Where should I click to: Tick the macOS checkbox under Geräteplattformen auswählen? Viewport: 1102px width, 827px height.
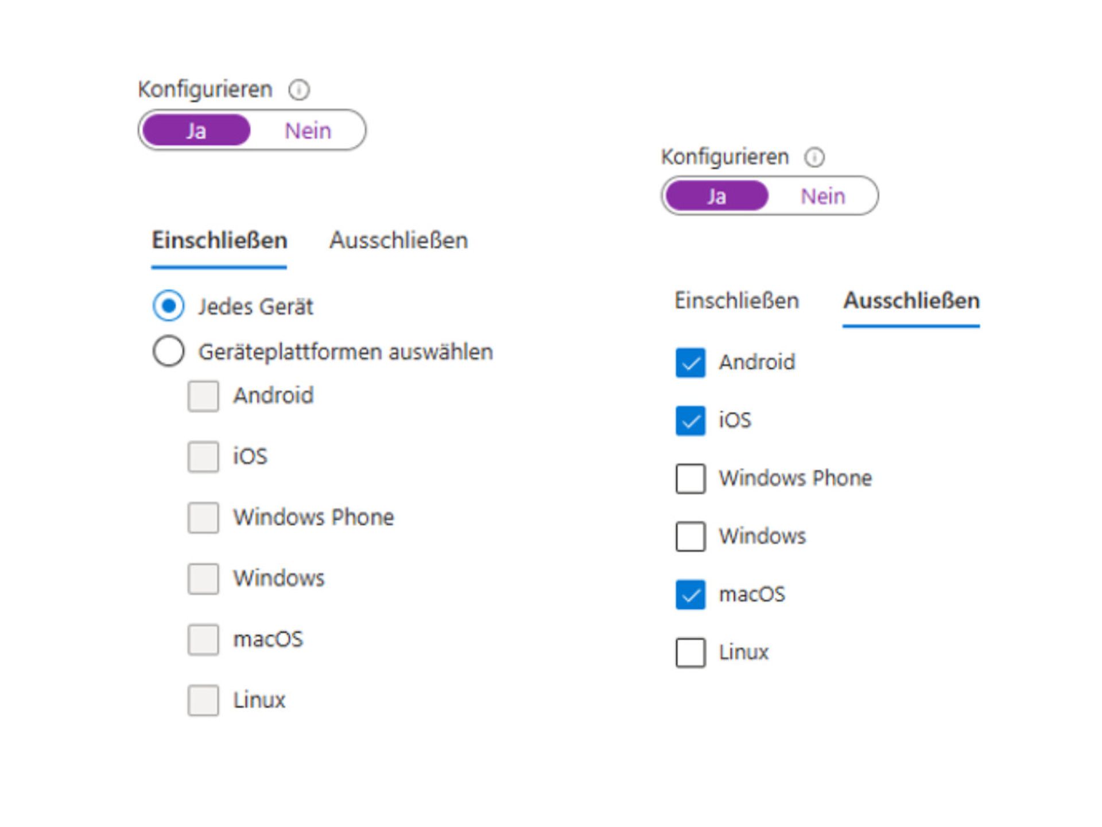coord(203,639)
